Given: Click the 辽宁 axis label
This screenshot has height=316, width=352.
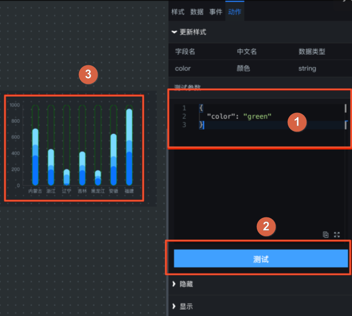Looking at the screenshot, I should tap(67, 191).
